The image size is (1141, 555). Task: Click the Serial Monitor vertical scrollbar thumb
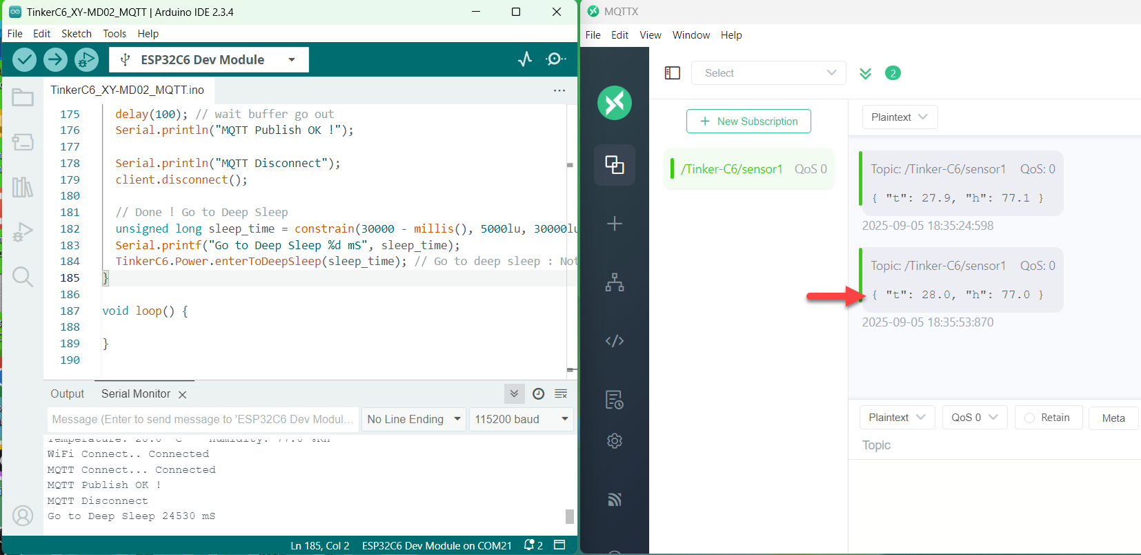570,516
